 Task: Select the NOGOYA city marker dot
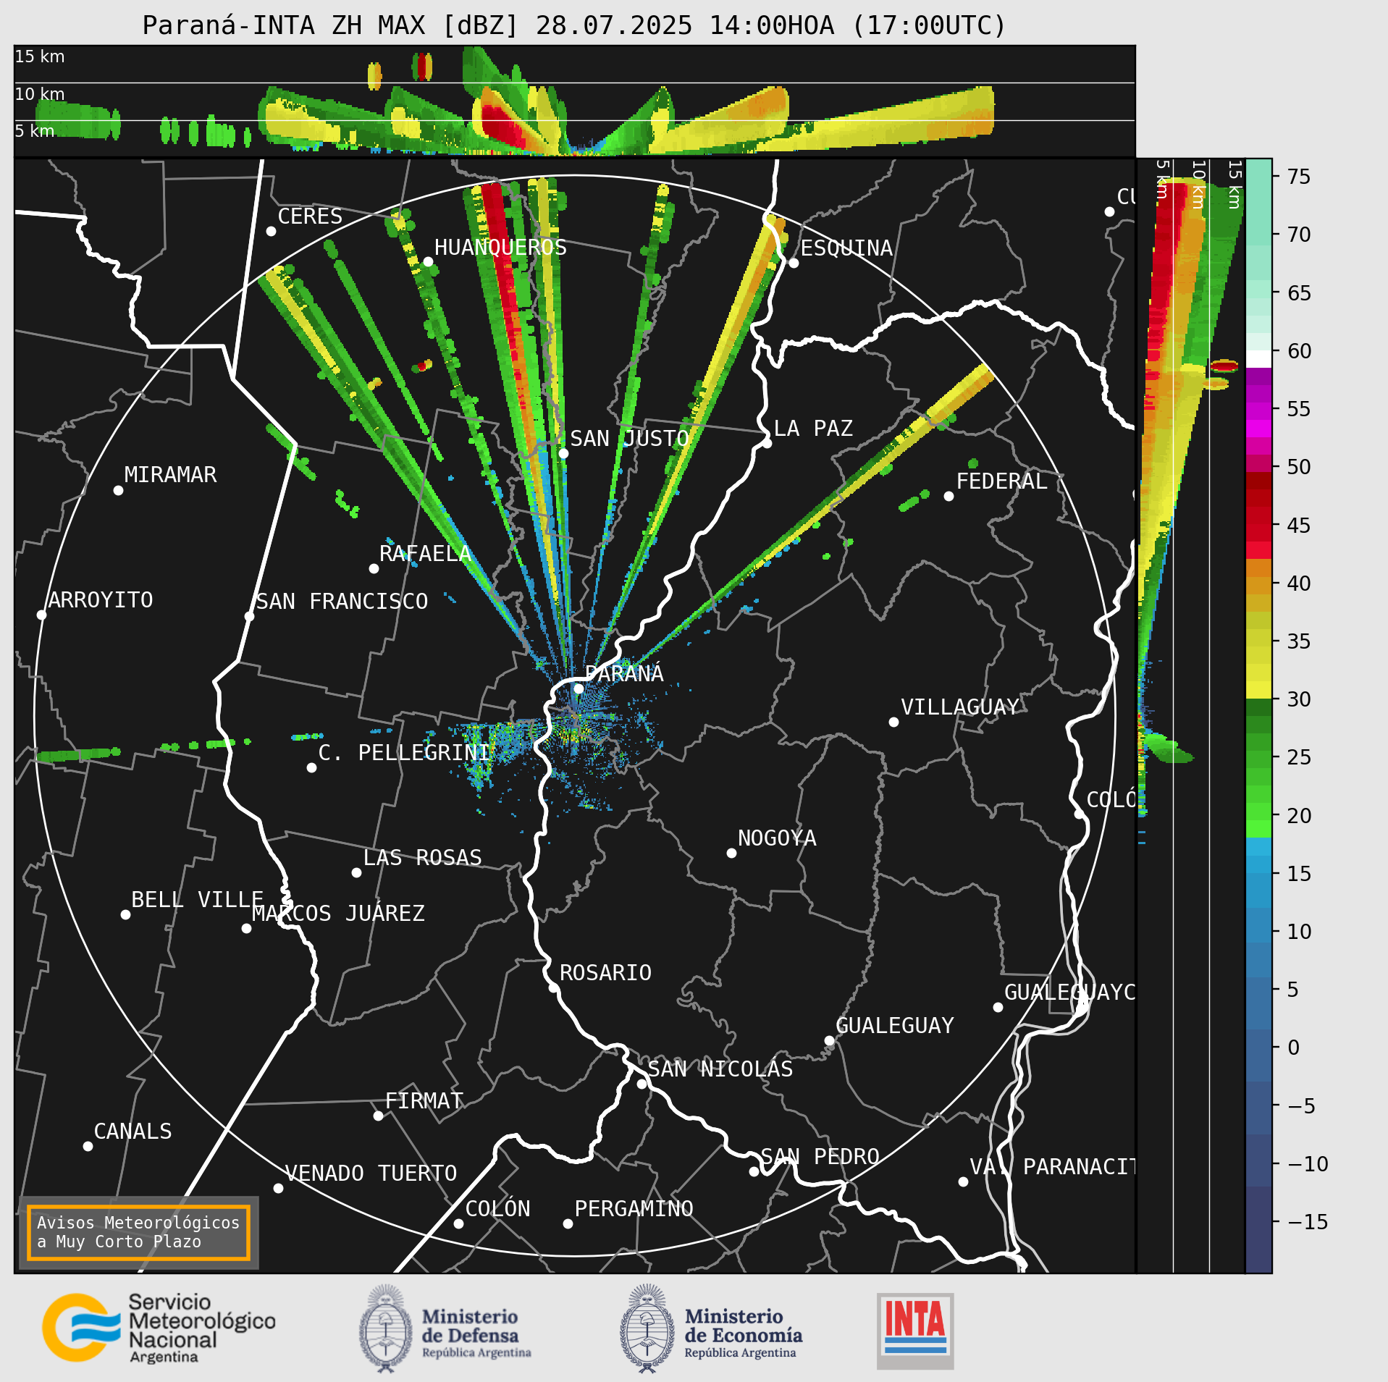tap(731, 853)
